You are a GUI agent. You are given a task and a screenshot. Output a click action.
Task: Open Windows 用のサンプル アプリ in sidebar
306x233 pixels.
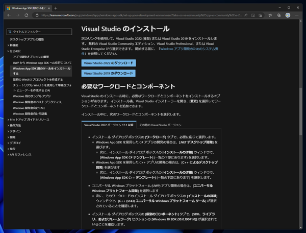pos(32,96)
